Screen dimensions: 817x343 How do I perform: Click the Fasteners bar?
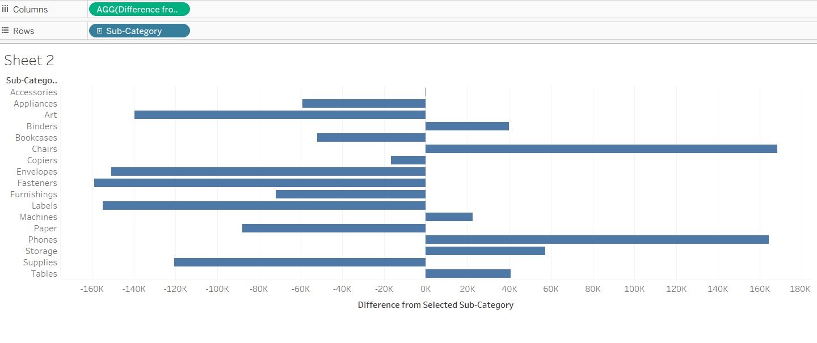(x=260, y=183)
